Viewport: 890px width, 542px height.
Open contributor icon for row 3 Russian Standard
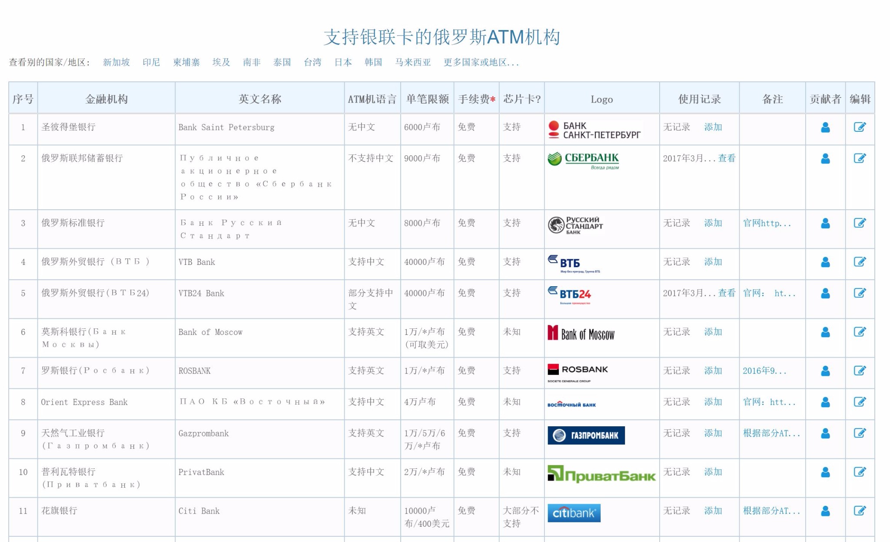(825, 223)
